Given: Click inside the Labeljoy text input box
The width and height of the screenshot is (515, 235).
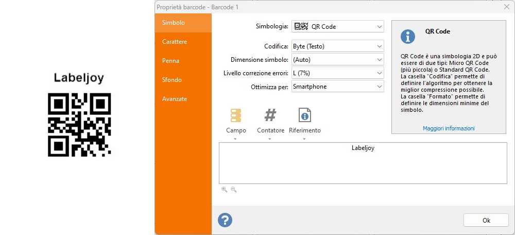Looking at the screenshot, I should (363, 163).
